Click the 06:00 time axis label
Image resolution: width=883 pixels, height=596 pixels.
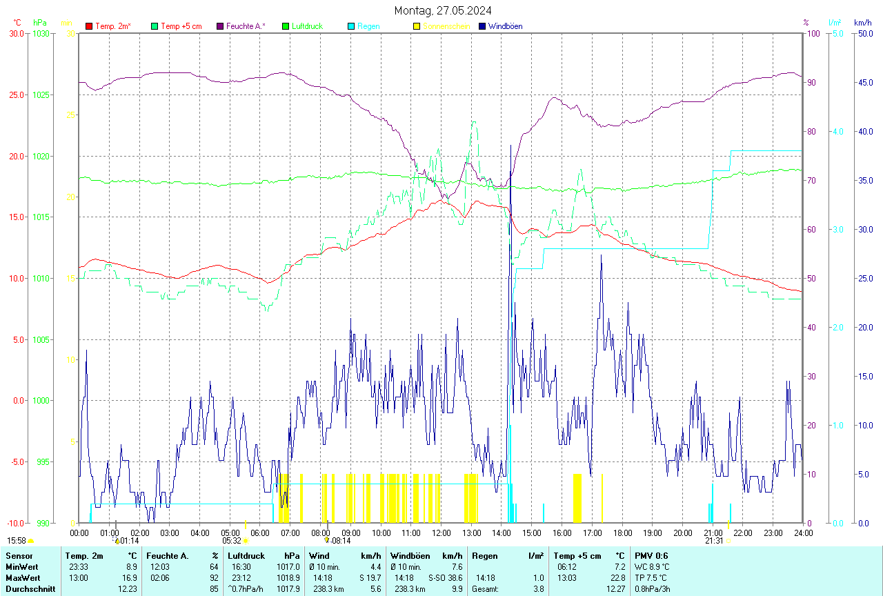(x=260, y=533)
